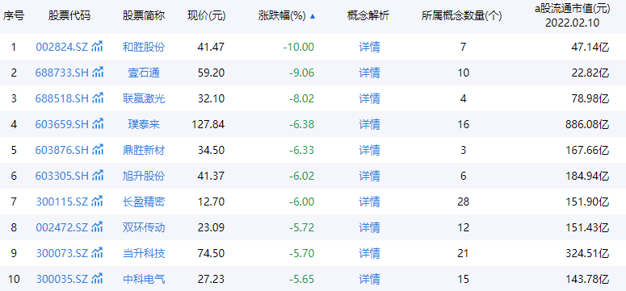
Task: Open stock name 双环传动
Action: tap(144, 227)
